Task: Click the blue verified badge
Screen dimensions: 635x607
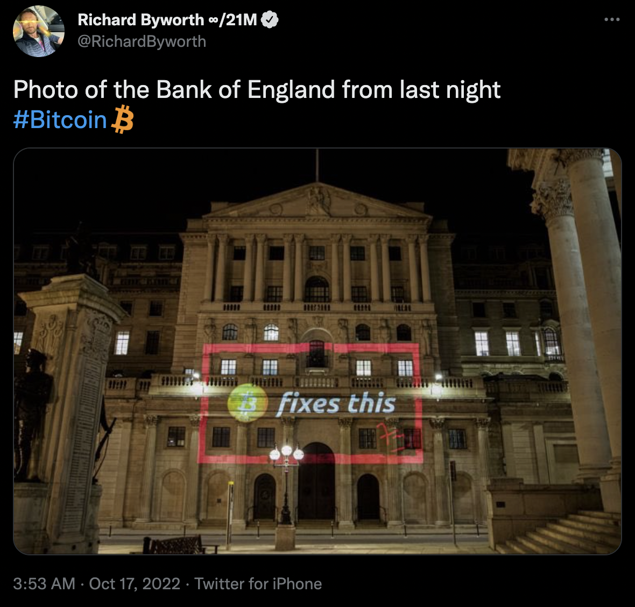Action: click(270, 19)
